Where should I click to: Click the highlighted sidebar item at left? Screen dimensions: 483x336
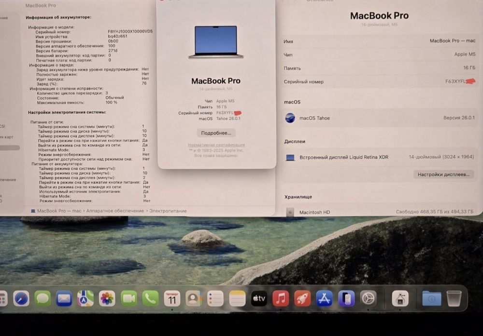pyautogui.click(x=10, y=148)
